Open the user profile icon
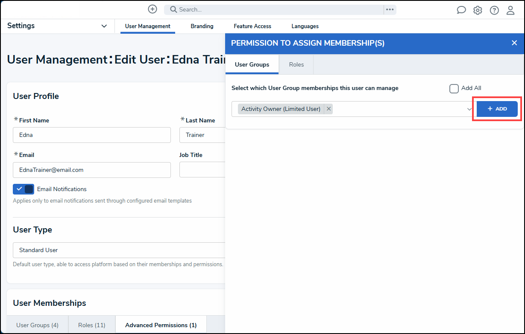The width and height of the screenshot is (525, 334). [x=510, y=10]
